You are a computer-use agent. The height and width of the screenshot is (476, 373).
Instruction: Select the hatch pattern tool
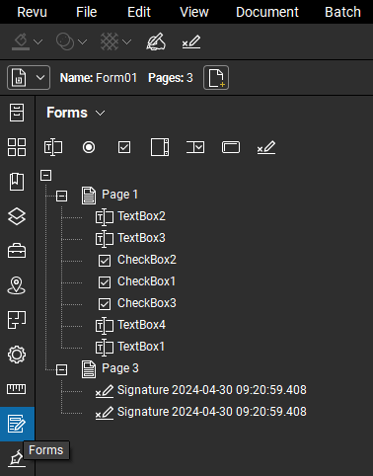tap(110, 41)
